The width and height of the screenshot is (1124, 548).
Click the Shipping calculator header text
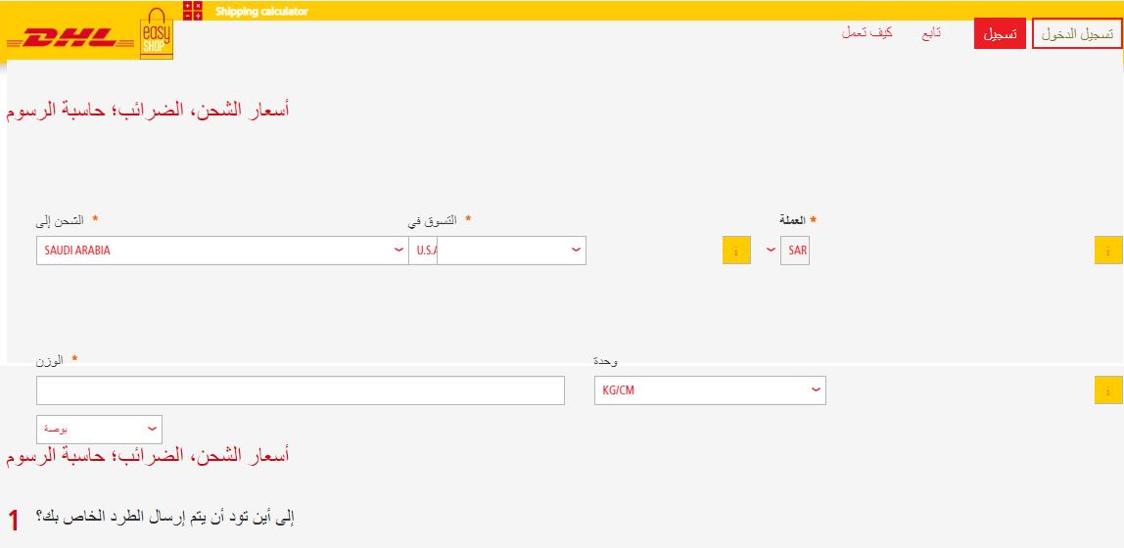click(x=261, y=12)
